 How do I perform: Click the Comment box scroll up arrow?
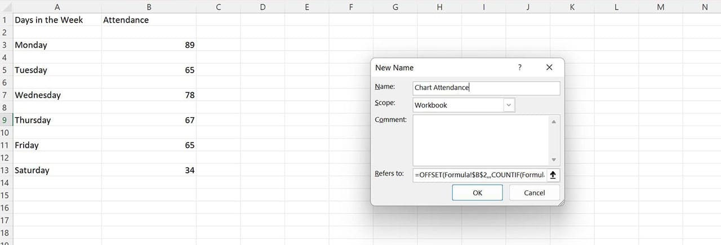point(554,122)
